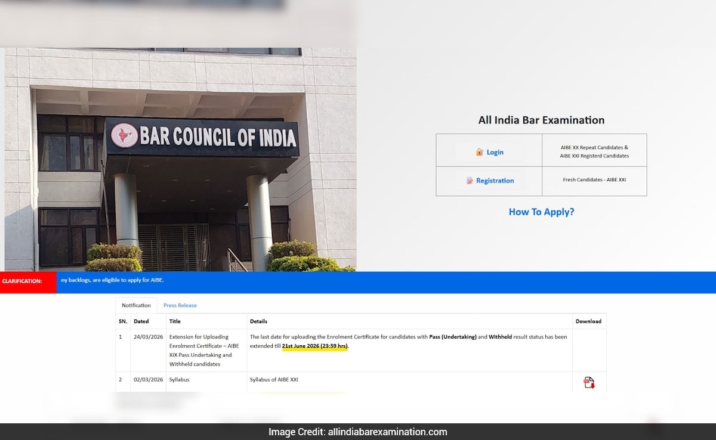The width and height of the screenshot is (716, 440).
Task: Select the Notification tab
Action: (x=136, y=305)
